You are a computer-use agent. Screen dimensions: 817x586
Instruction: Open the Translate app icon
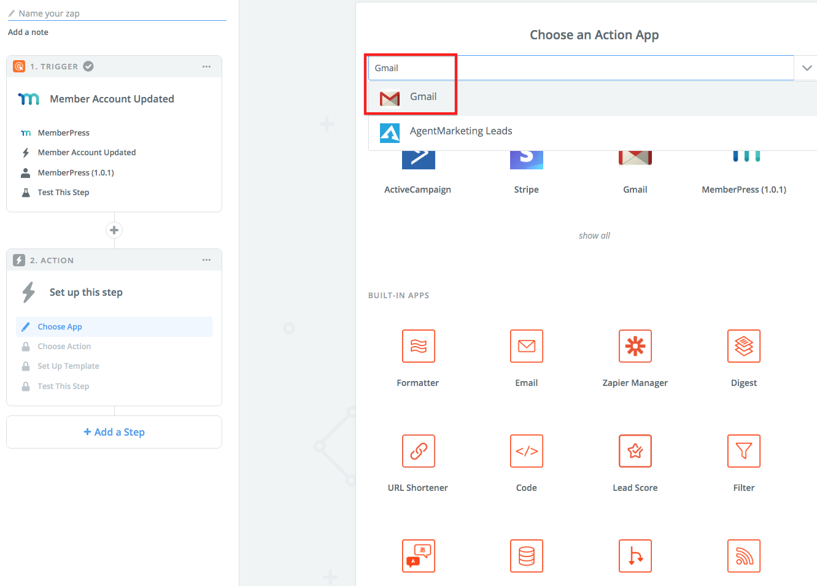click(x=418, y=556)
